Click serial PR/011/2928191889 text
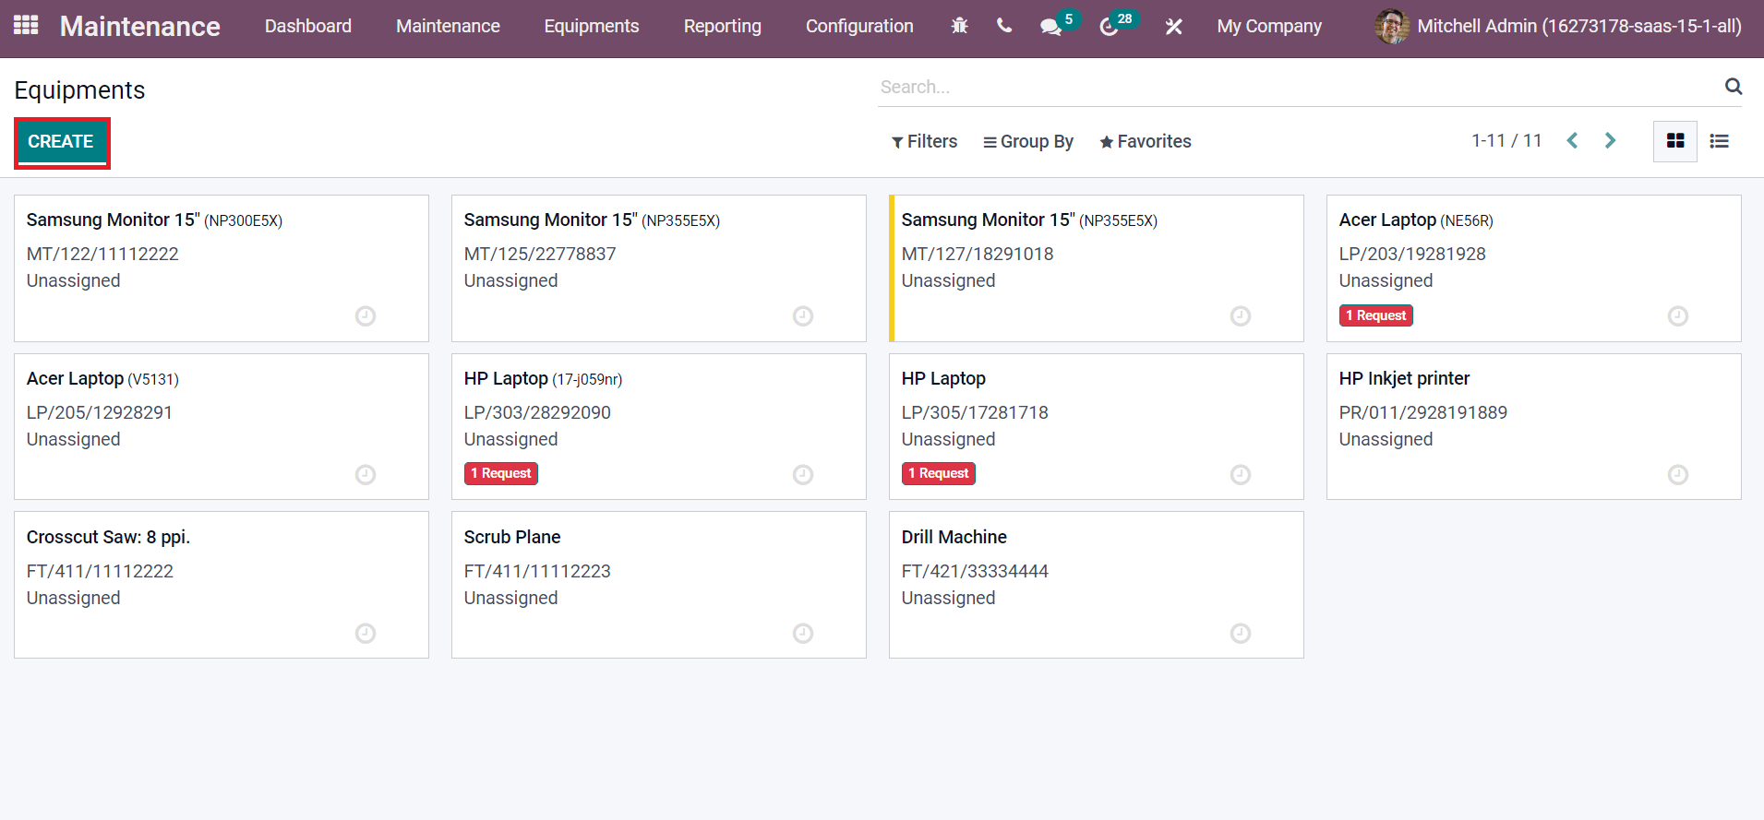 point(1422,412)
